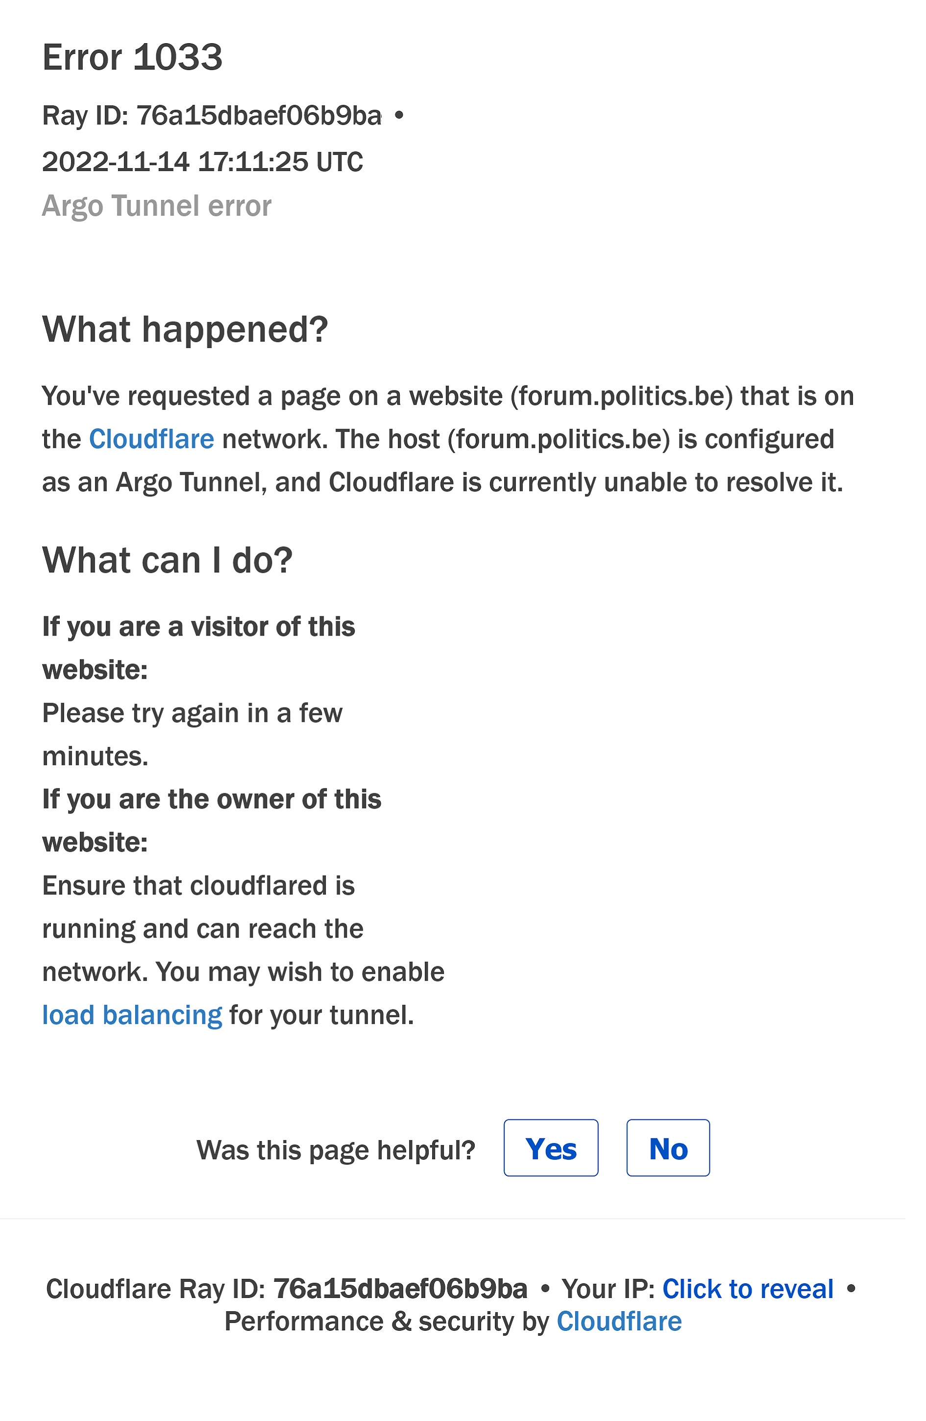Viewport: 926px width, 1421px height.
Task: Open the load balancing link
Action: (131, 1015)
